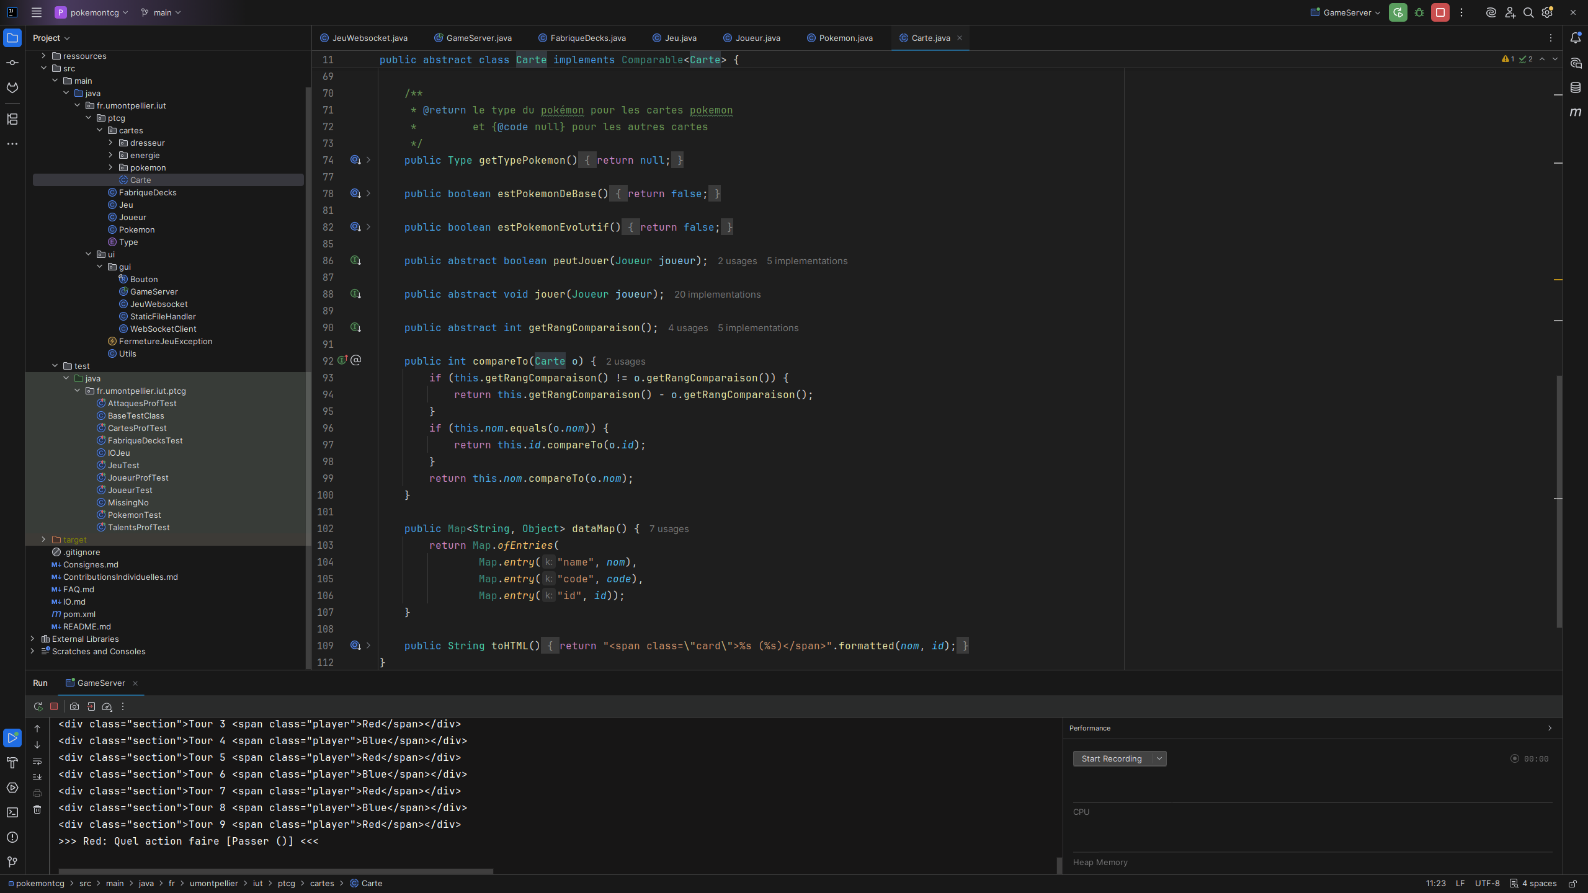Switch to the Joueur.java tab
Image resolution: width=1588 pixels, height=893 pixels.
[757, 38]
